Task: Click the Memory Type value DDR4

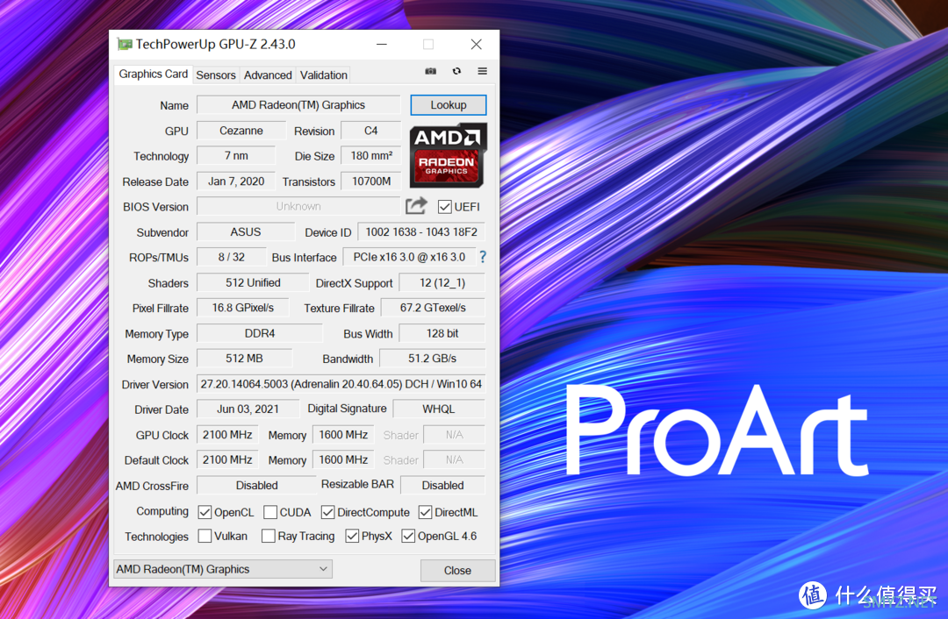Action: pos(260,333)
